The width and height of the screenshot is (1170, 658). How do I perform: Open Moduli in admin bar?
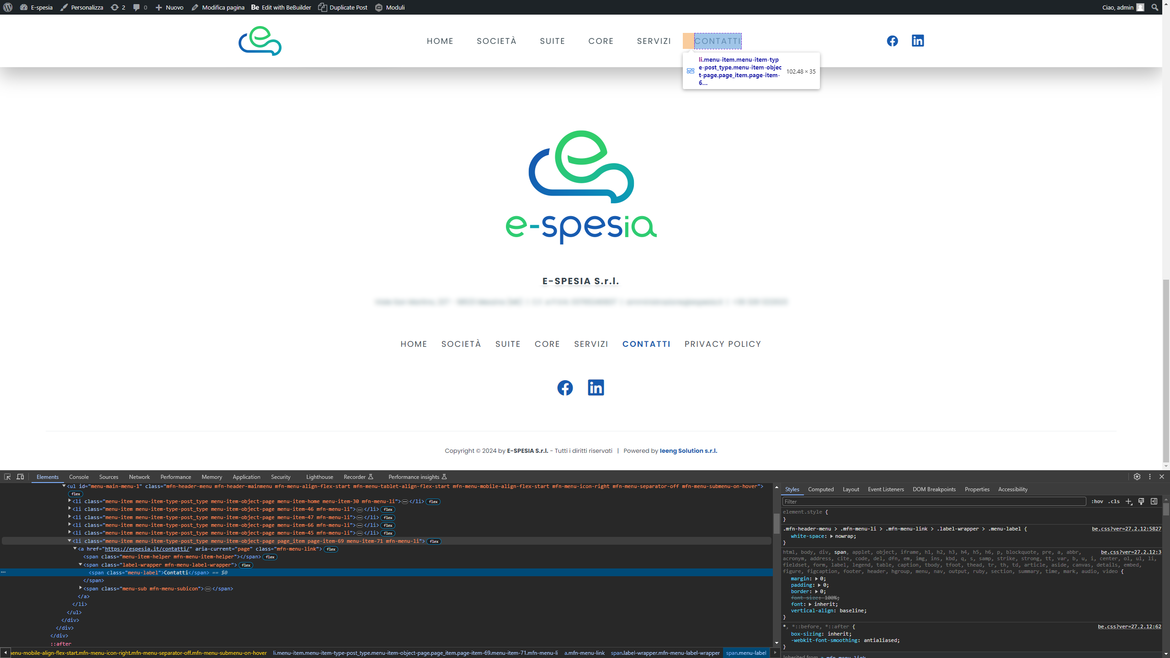click(390, 7)
